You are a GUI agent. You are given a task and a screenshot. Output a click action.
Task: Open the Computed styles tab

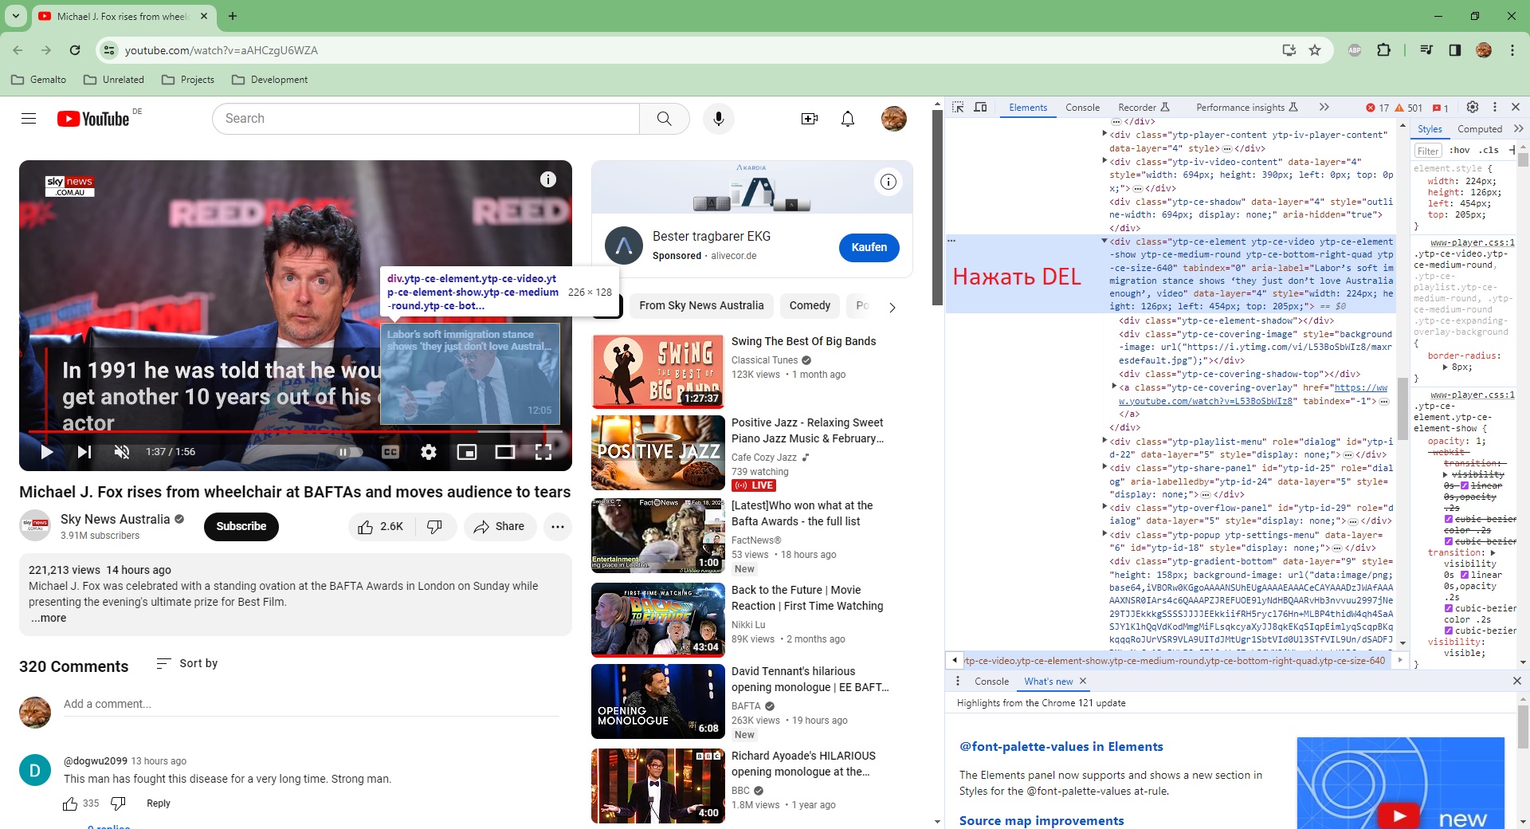(1479, 129)
